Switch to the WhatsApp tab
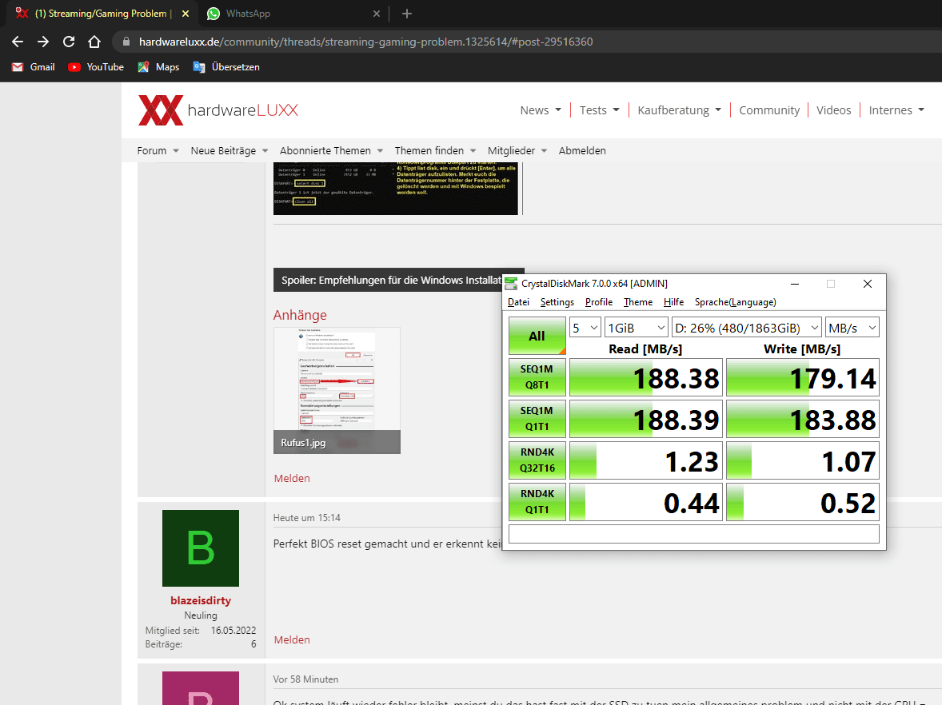 click(x=293, y=14)
